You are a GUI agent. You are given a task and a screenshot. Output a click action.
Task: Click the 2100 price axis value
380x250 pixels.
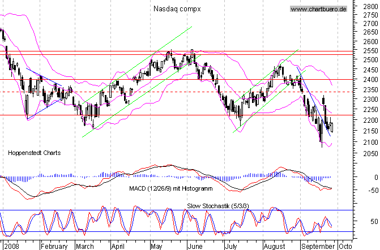click(371, 143)
